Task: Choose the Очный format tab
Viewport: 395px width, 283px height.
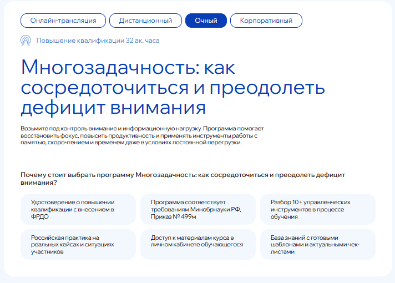Action: (206, 21)
